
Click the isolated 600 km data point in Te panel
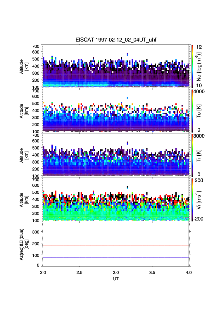click(127, 98)
